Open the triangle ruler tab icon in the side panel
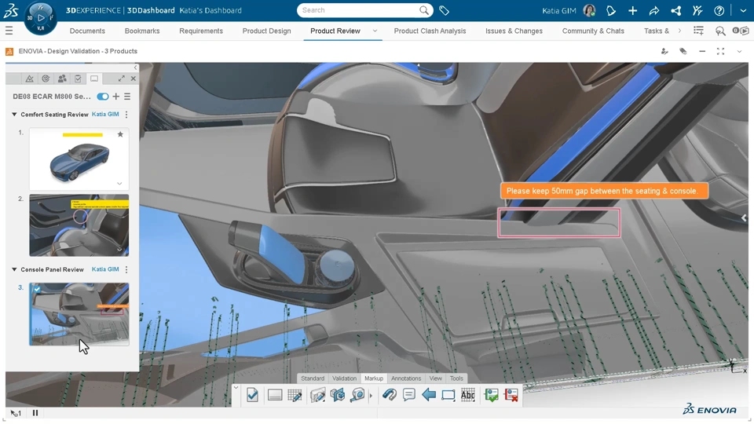 [29, 79]
